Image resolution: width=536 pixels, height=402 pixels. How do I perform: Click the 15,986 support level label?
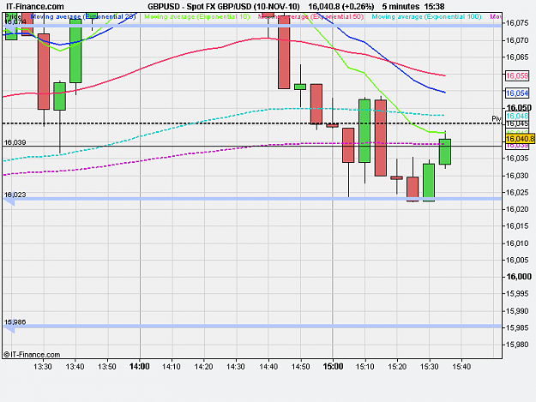[15, 322]
